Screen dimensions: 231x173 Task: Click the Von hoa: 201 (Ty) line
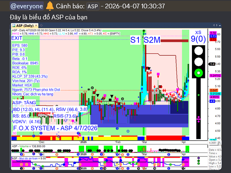[x=26, y=81]
